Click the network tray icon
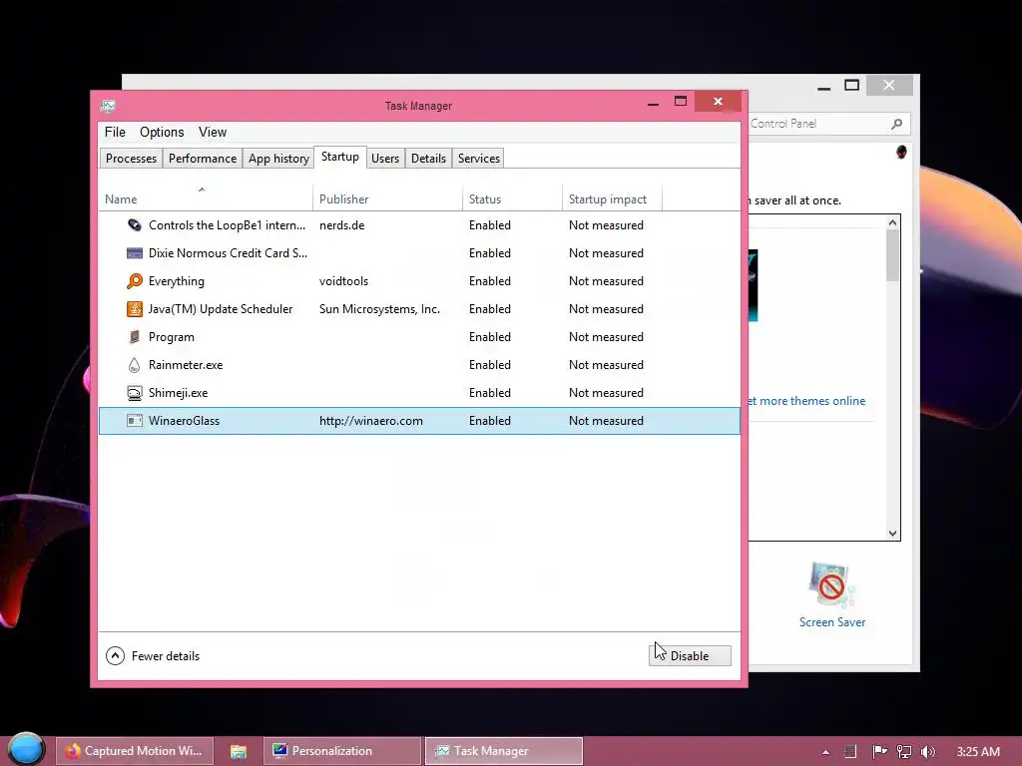 [904, 751]
